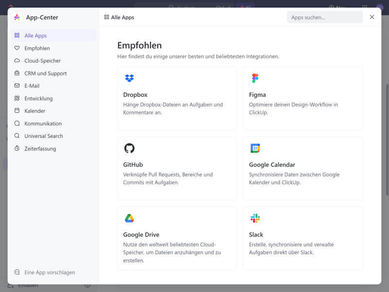Focus the Apps suchen search field
The width and height of the screenshot is (389, 292).
pos(324,18)
